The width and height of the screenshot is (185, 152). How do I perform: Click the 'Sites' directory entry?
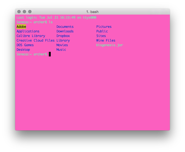(x=101, y=36)
